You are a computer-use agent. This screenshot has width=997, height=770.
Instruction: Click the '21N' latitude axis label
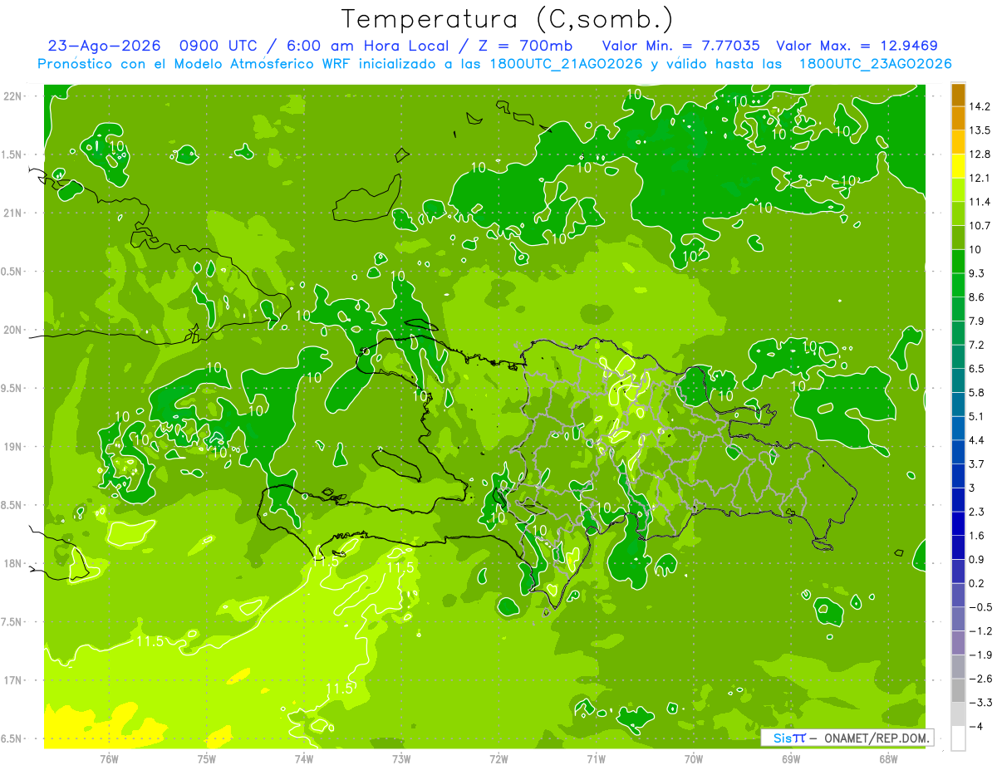point(14,213)
